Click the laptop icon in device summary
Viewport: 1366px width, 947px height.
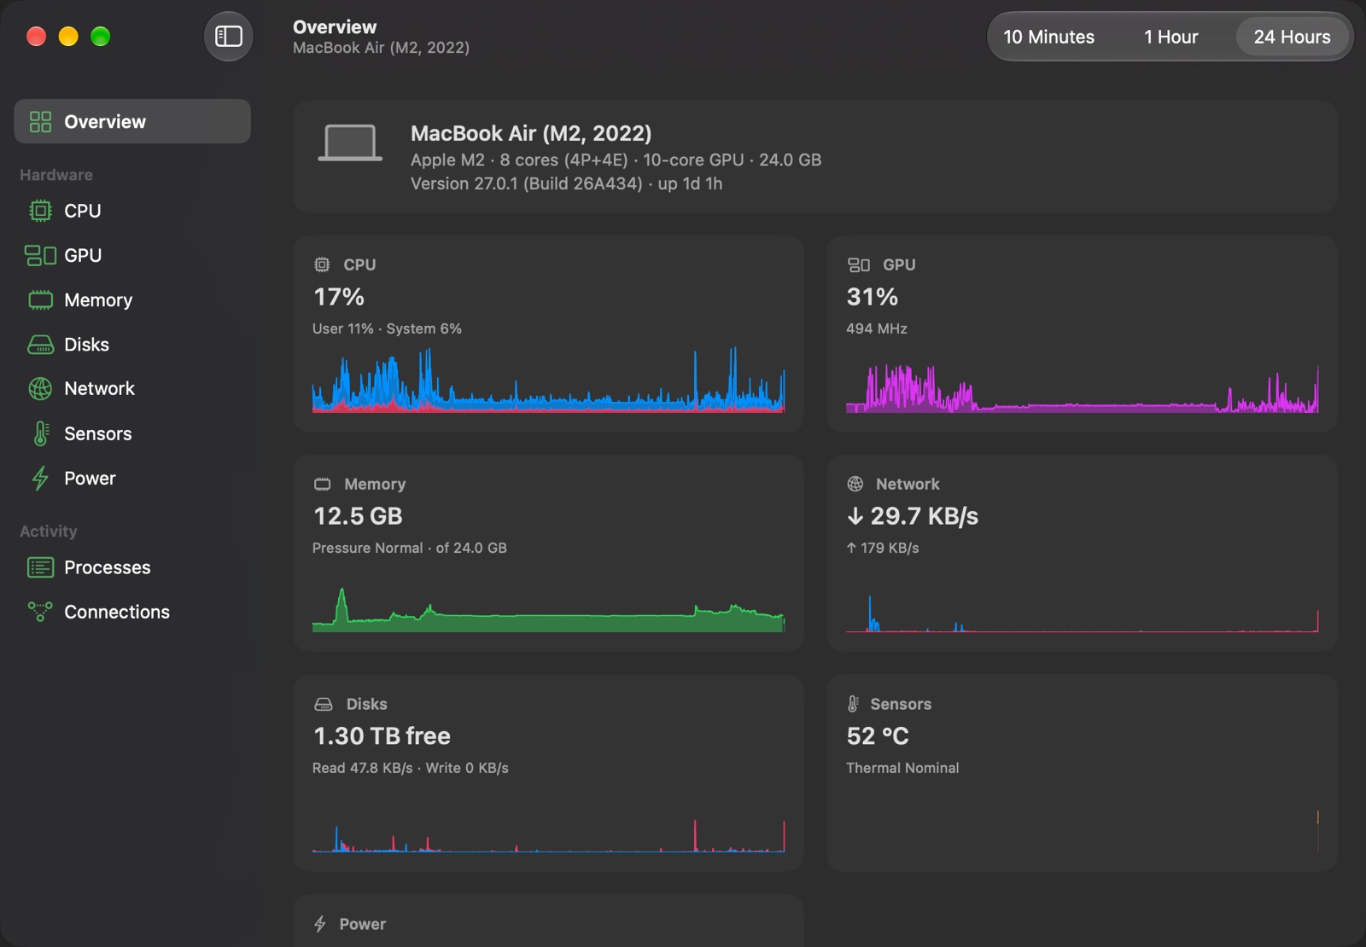point(350,142)
